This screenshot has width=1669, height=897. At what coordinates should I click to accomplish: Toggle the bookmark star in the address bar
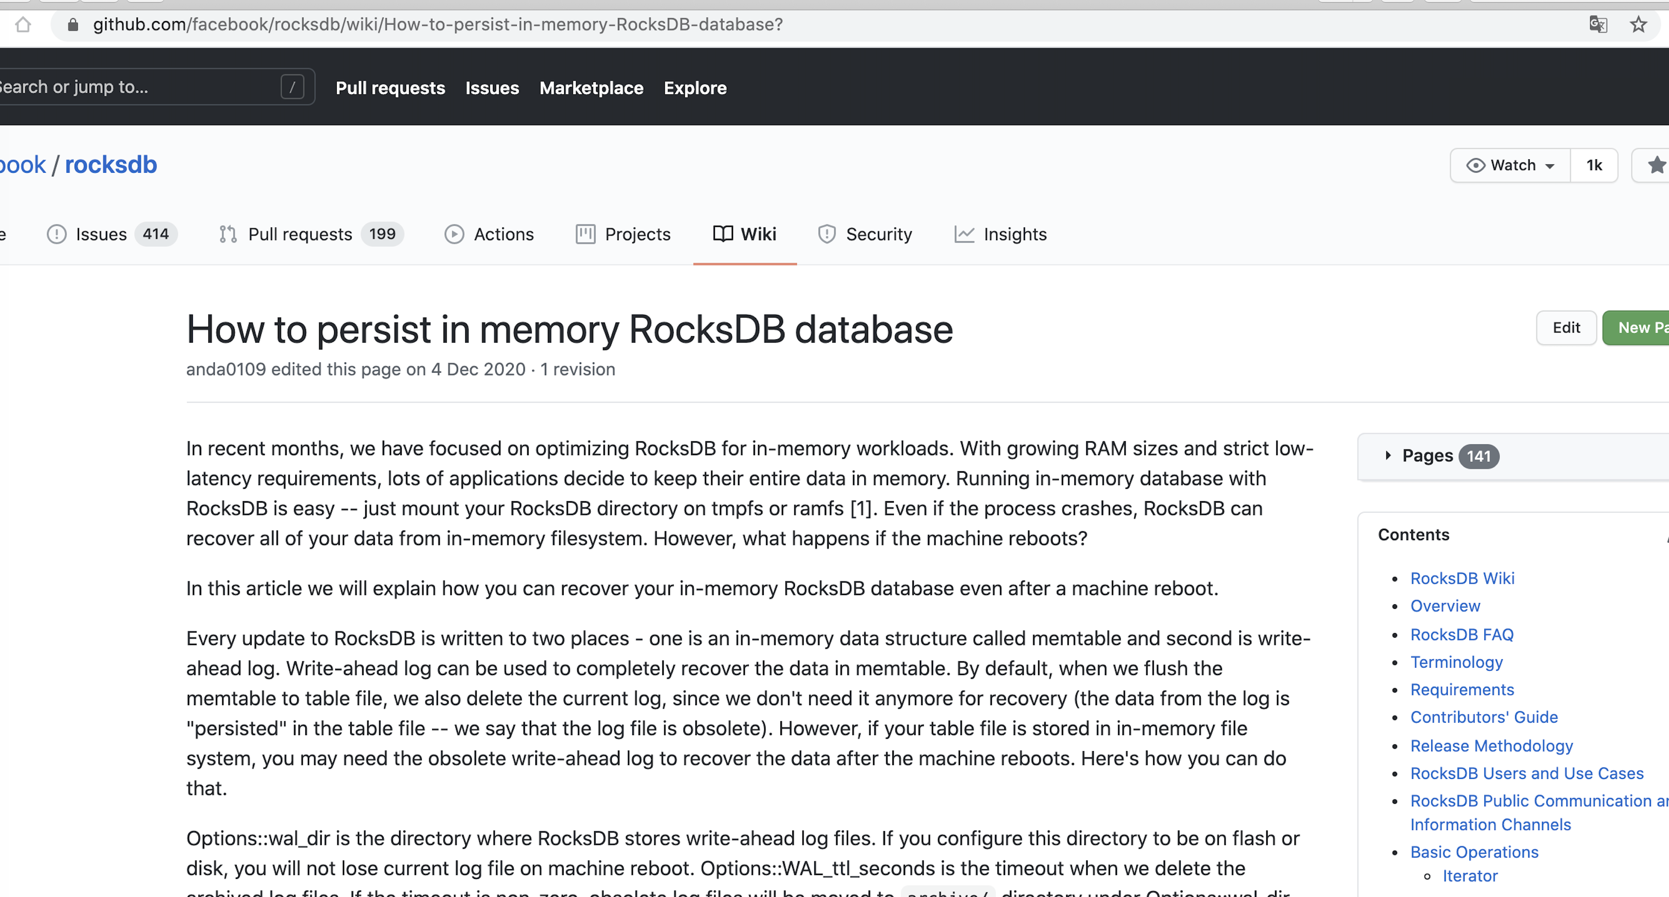point(1639,25)
